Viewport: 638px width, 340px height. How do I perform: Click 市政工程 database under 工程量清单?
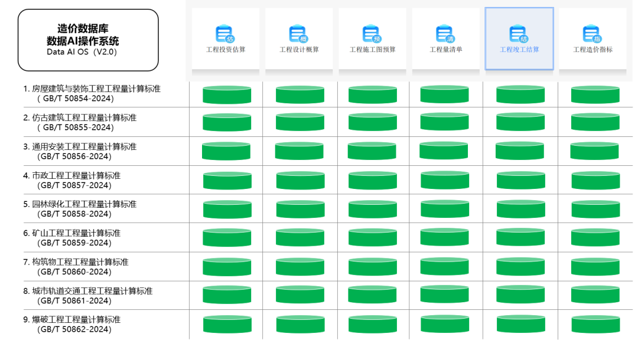(x=445, y=180)
